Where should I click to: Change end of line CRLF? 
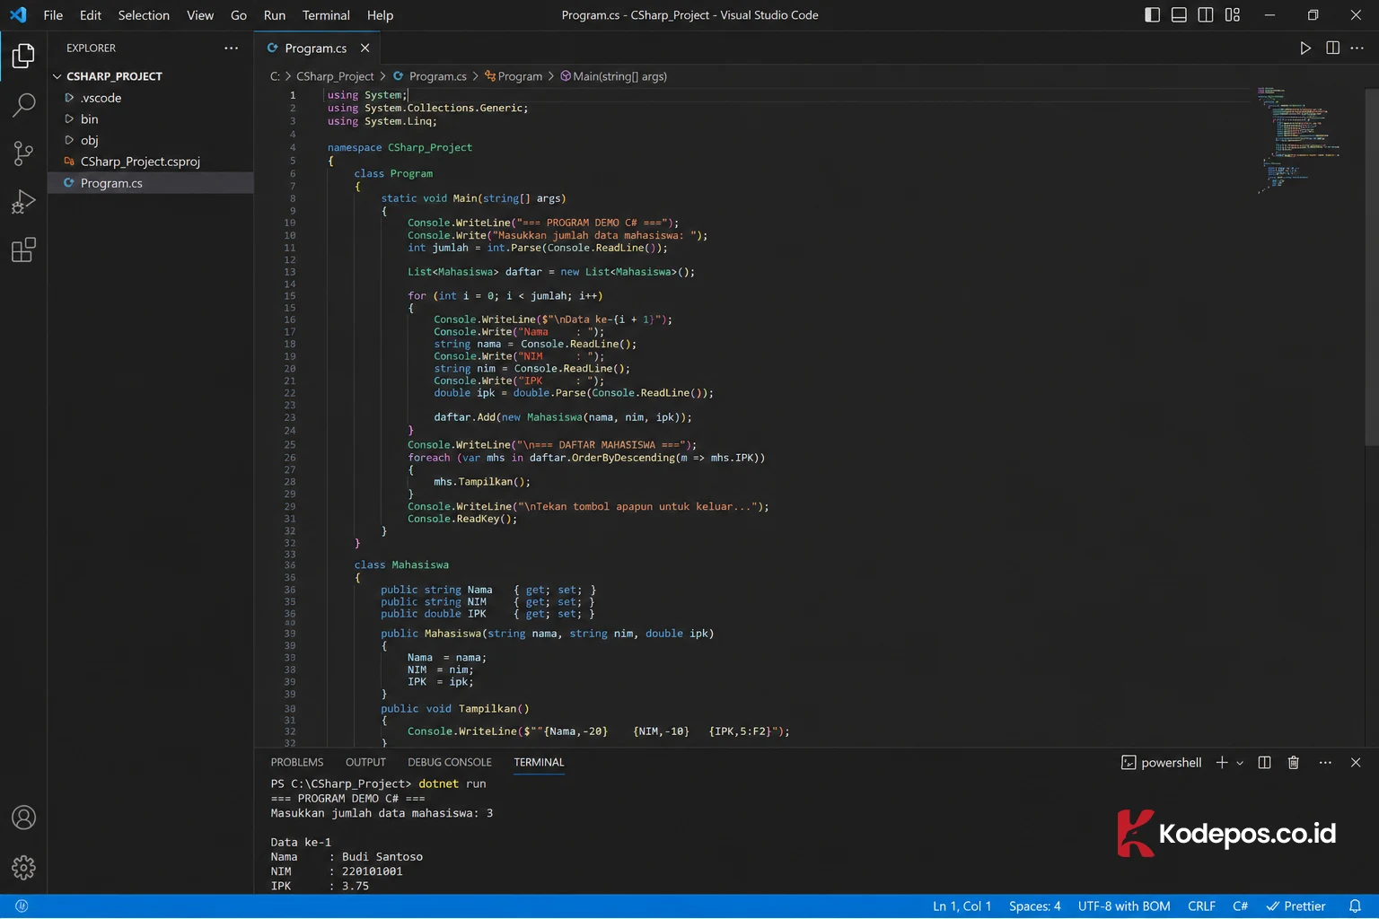(1201, 906)
